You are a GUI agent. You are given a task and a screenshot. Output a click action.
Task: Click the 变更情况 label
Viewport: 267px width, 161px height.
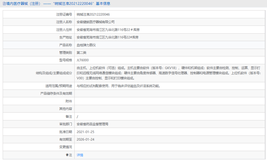point(66,147)
